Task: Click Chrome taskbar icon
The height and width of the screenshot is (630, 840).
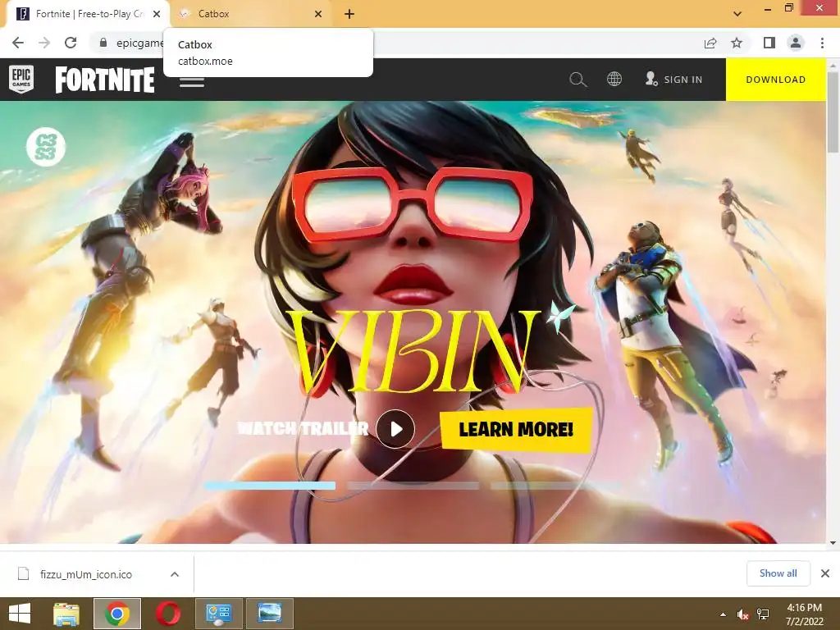Action: tap(117, 614)
